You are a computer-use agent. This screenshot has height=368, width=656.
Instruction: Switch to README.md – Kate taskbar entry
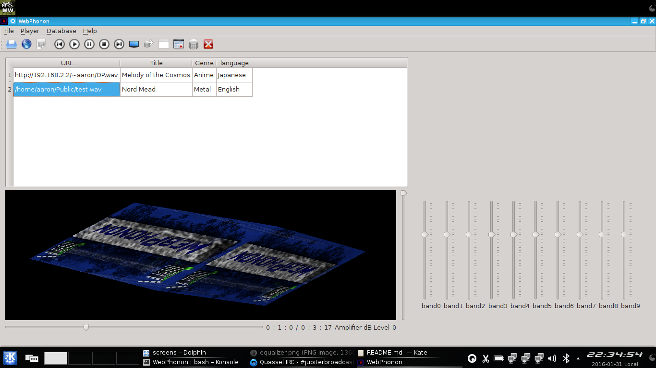tap(410, 352)
